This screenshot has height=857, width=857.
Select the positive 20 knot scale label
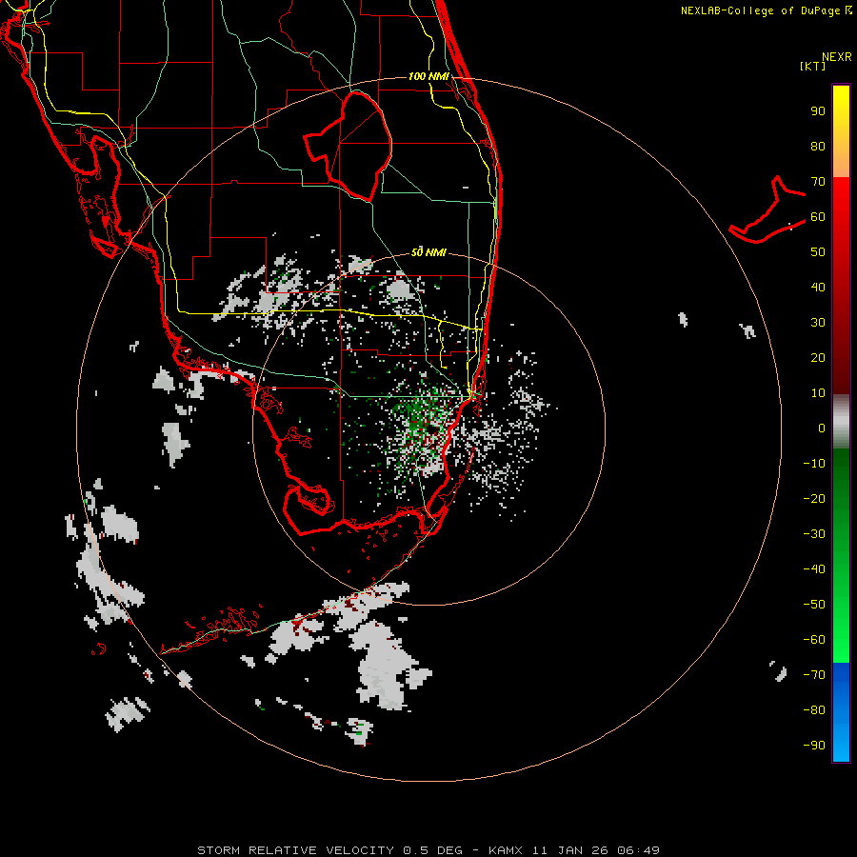[818, 358]
